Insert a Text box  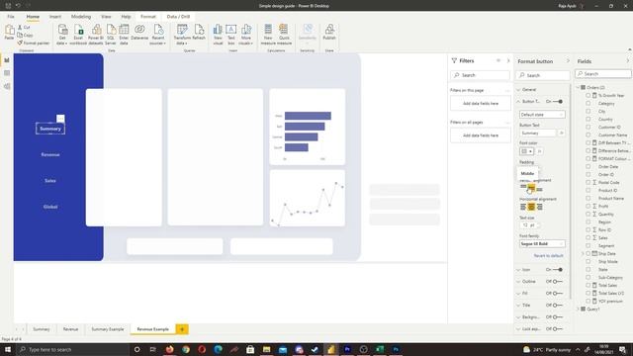click(x=230, y=35)
